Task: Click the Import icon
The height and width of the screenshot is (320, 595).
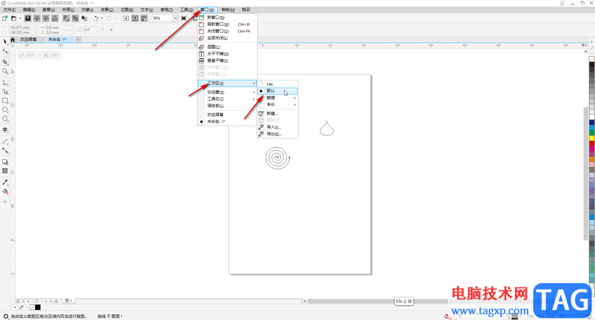Action: click(126, 18)
